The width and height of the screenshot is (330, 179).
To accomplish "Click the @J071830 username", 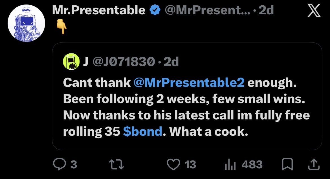I will click(x=124, y=62).
